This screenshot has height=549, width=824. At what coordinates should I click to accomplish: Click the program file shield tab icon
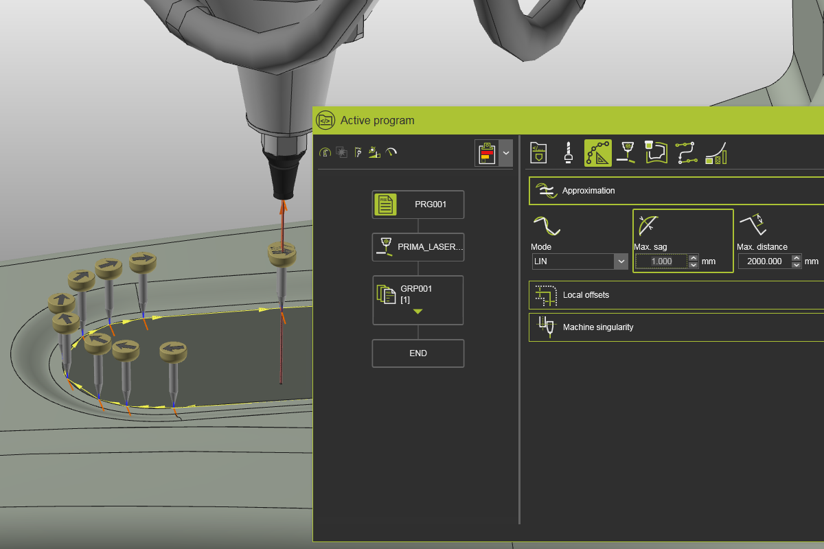tap(538, 152)
